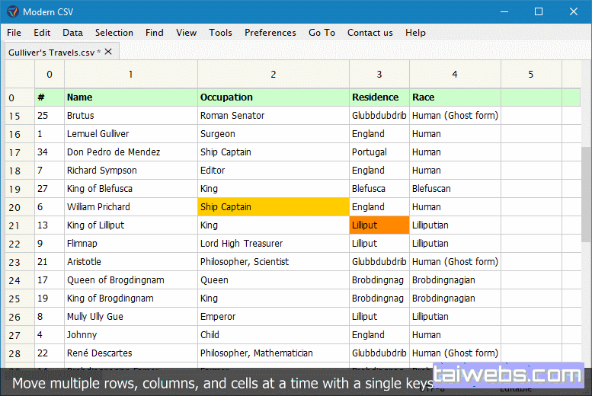Click the Queen occupation cell
This screenshot has width=592, height=396.
[x=274, y=280]
